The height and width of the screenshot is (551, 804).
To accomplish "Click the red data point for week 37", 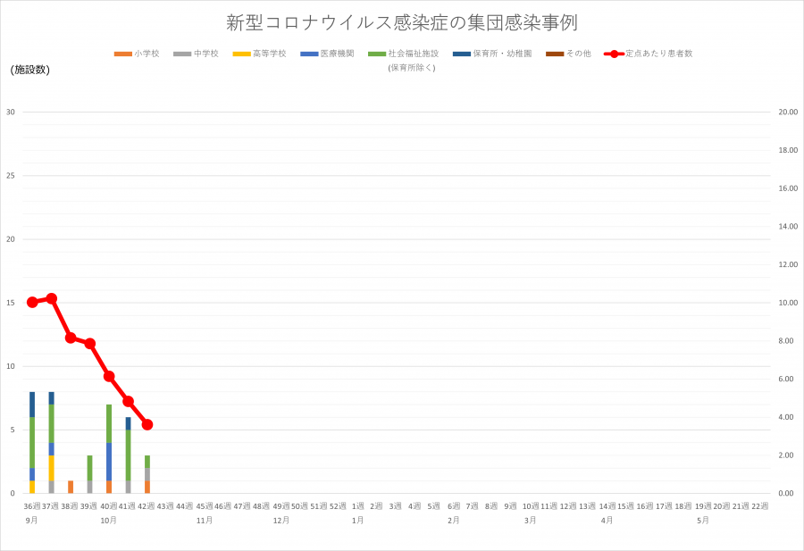I will point(52,298).
